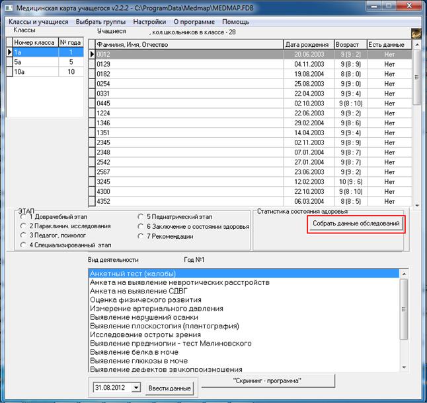Click the down arrow of the activity list scrollbar

(403, 367)
